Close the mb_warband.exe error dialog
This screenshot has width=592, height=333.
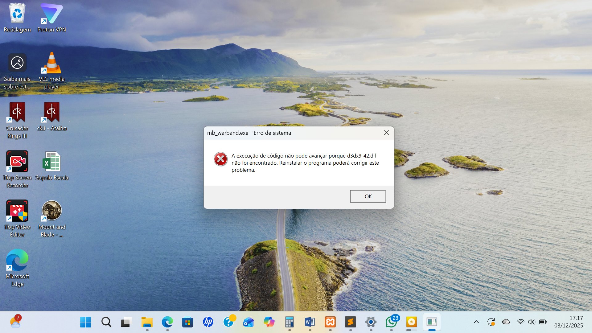coord(386,133)
